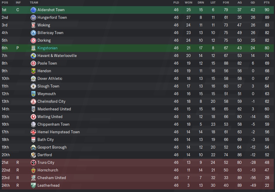Image resolution: width=275 pixels, height=192 pixels.
Task: Click the Aldershot Town club badge
Action: click(x=33, y=10)
